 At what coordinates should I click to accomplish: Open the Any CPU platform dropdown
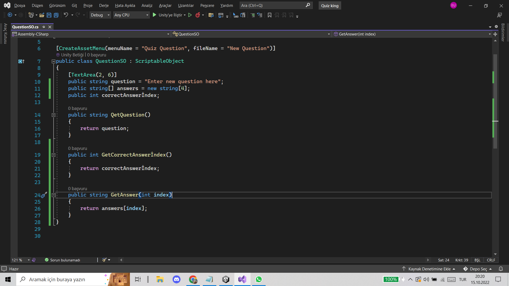(x=131, y=15)
